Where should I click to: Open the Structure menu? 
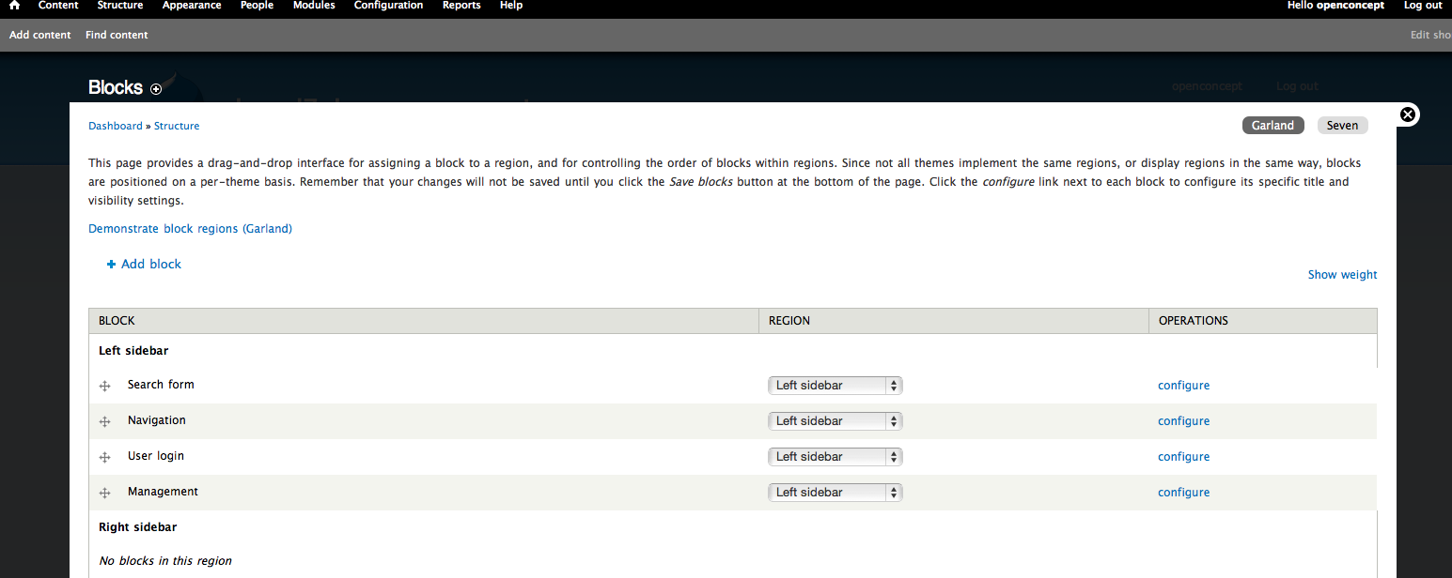[119, 6]
